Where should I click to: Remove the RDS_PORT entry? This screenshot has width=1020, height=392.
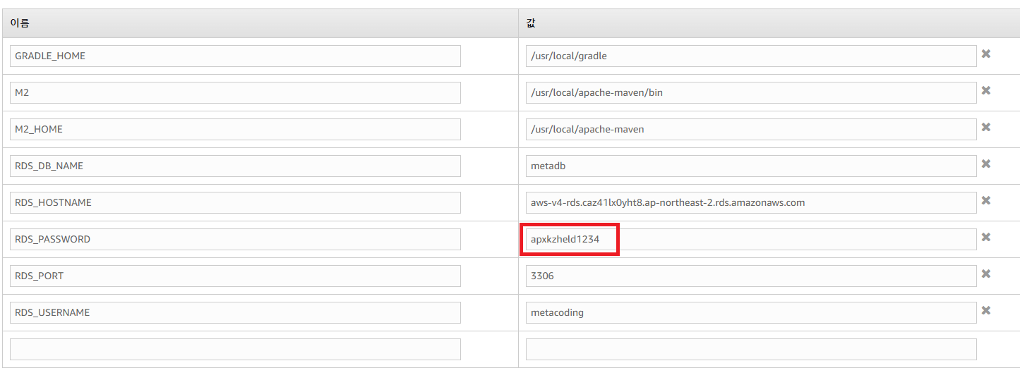click(986, 274)
